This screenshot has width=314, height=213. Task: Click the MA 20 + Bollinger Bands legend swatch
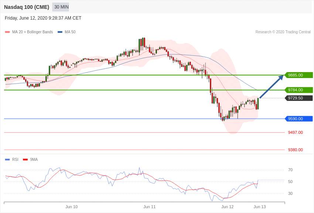tap(7, 32)
